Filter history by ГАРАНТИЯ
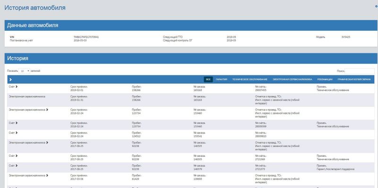 tap(222, 79)
